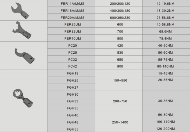Select the 250~1400 length range cell

tap(118, 122)
